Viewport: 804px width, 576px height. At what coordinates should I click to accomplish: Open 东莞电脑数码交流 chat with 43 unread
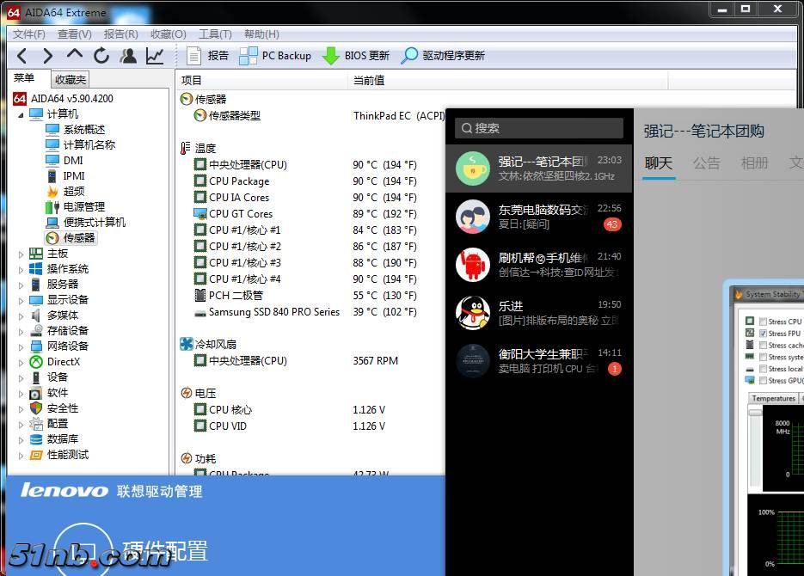(539, 217)
